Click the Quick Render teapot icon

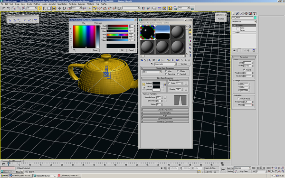pos(192,9)
